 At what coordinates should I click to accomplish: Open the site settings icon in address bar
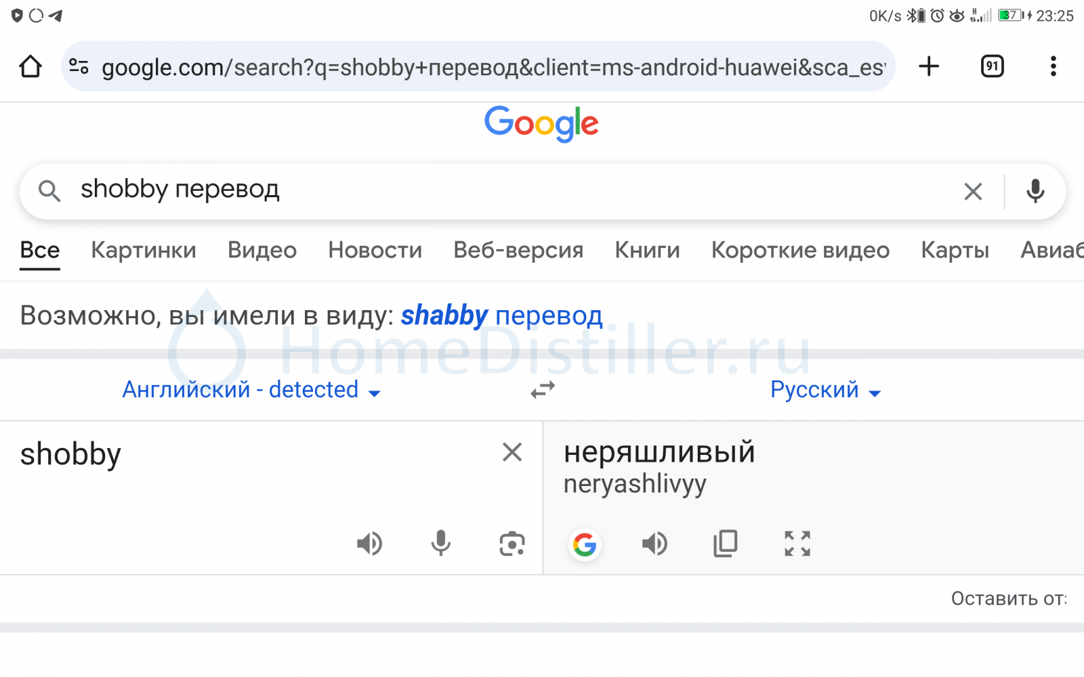pyautogui.click(x=79, y=66)
